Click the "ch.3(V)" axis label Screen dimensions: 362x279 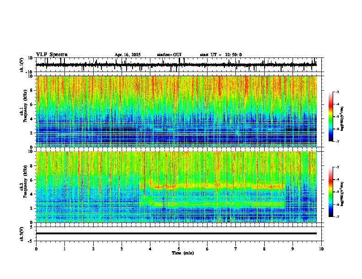coord(22,234)
